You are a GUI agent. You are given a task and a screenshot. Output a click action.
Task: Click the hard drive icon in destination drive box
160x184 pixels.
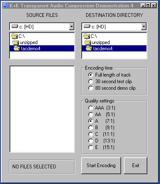[87, 26]
